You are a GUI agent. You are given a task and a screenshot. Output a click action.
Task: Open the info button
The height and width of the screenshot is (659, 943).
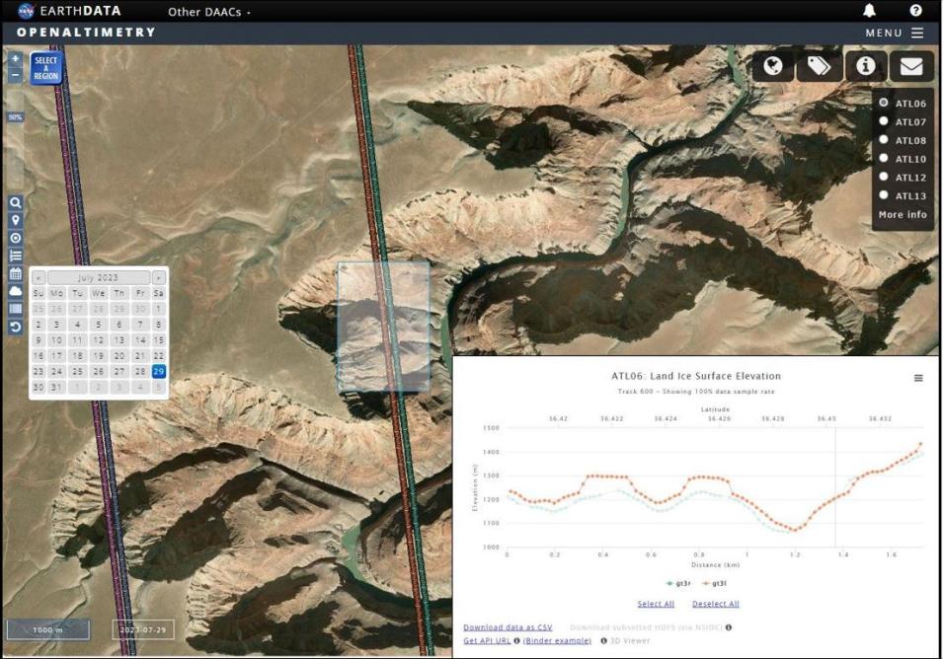coord(865,65)
